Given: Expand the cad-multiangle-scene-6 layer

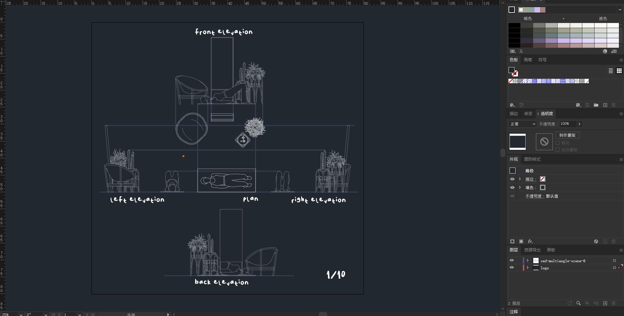Looking at the screenshot, I should 527,261.
